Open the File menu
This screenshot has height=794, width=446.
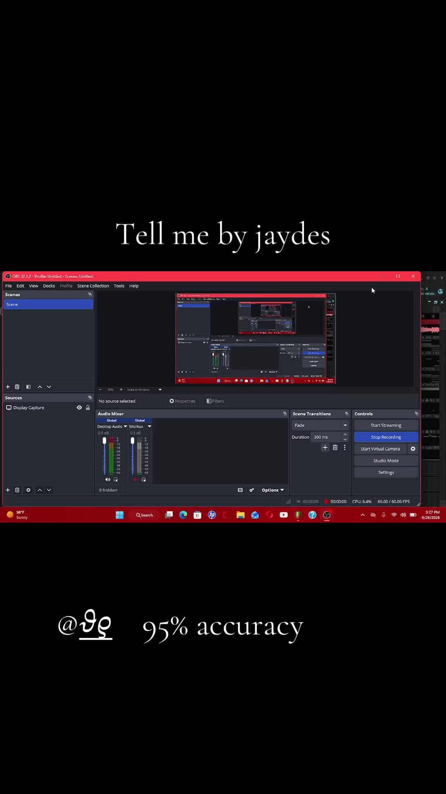8,286
